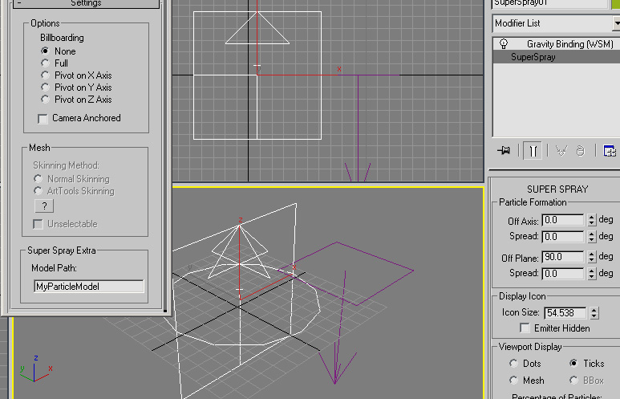This screenshot has width=620, height=399.
Task: Click Make Unique icon
Action: (x=561, y=151)
